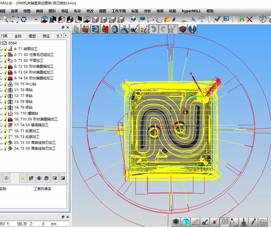Switch to the 坐标 tab
The width and height of the screenshot is (271, 228).
(x=18, y=36)
